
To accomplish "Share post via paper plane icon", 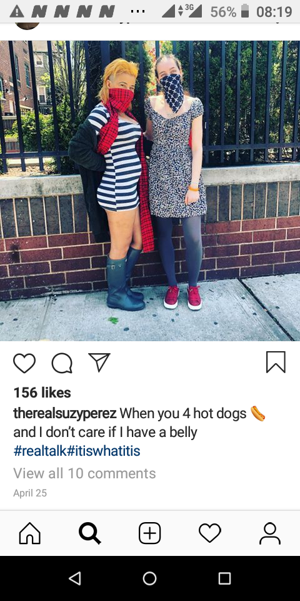I will click(99, 362).
